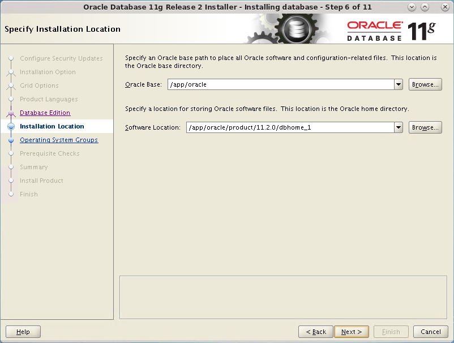Go back with the Back button
The width and height of the screenshot is (454, 343).
tap(316, 332)
